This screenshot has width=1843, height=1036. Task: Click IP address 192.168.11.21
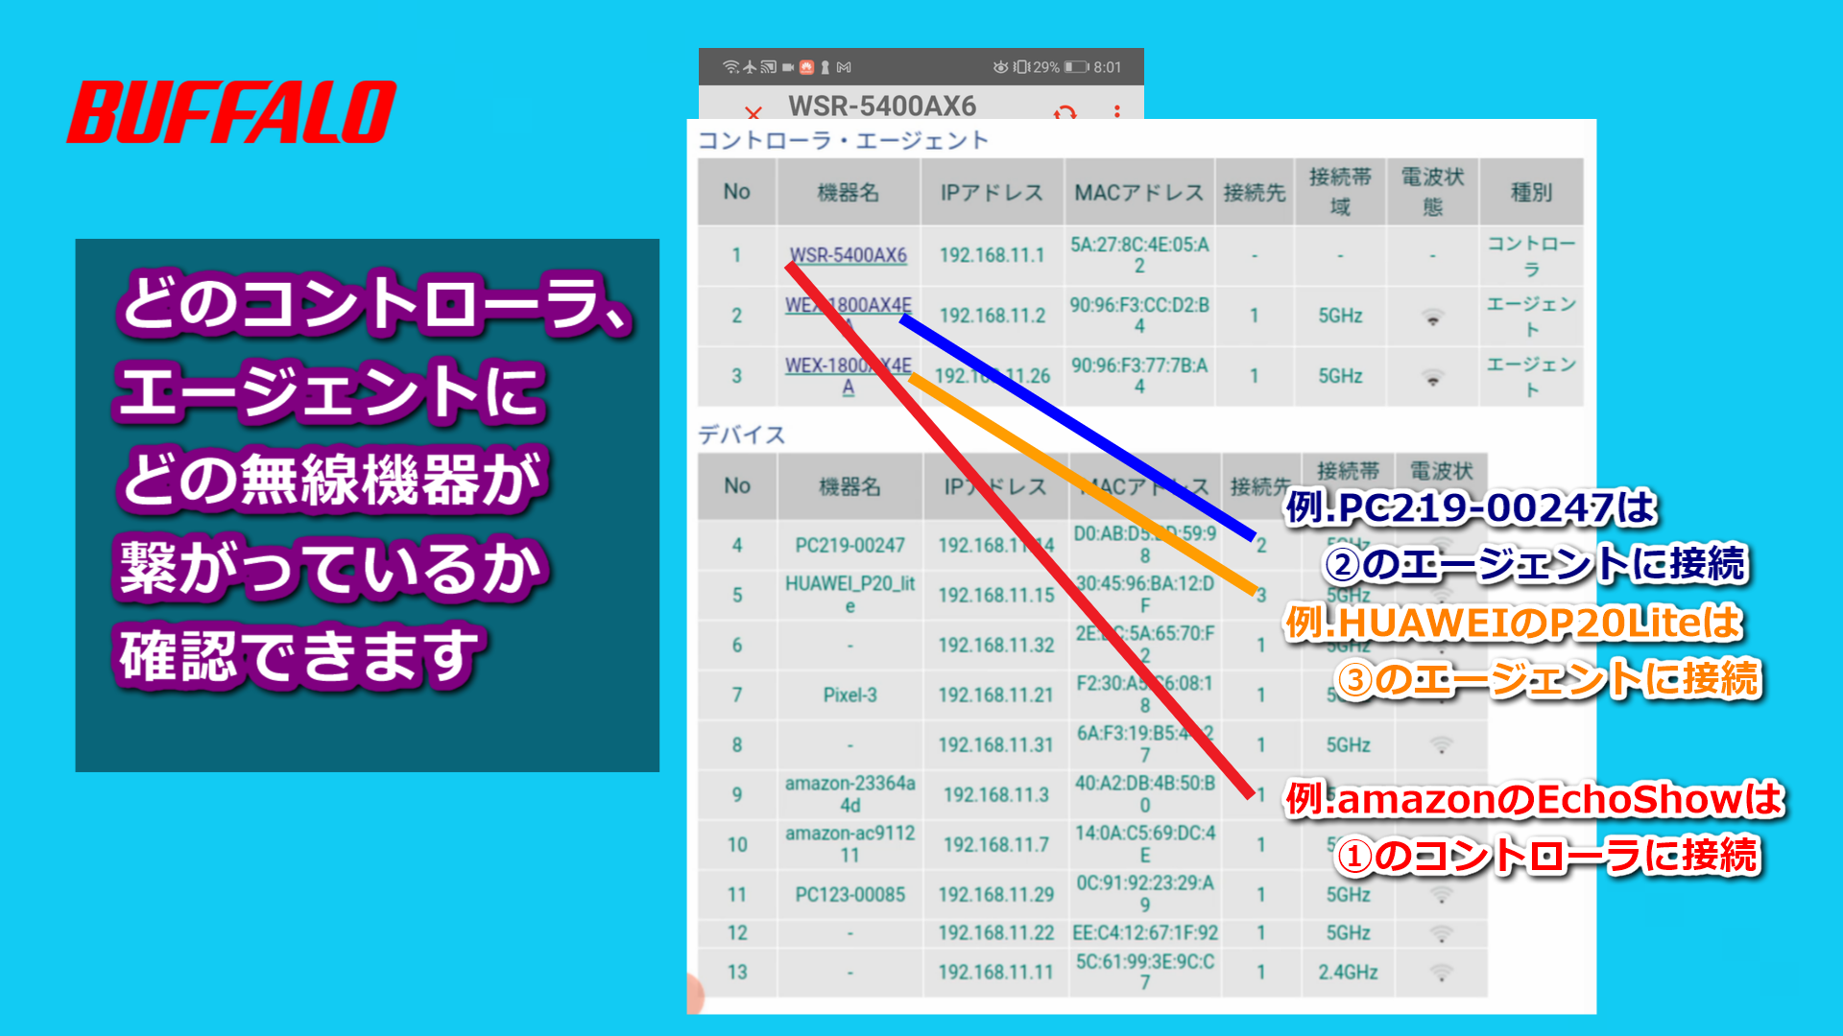[995, 695]
